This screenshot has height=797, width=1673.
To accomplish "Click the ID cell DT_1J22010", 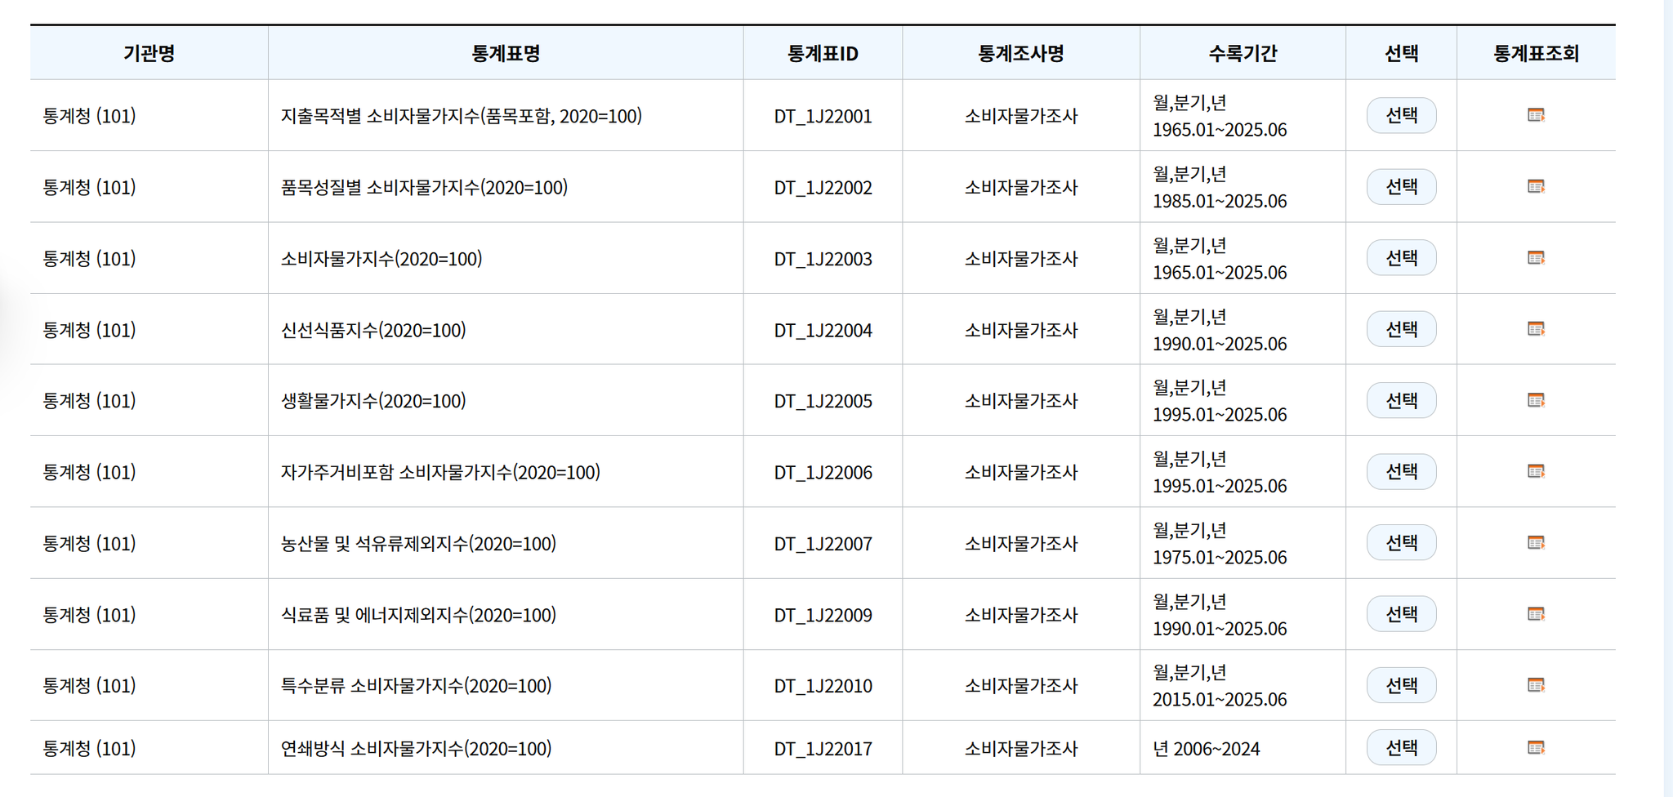I will tap(823, 686).
